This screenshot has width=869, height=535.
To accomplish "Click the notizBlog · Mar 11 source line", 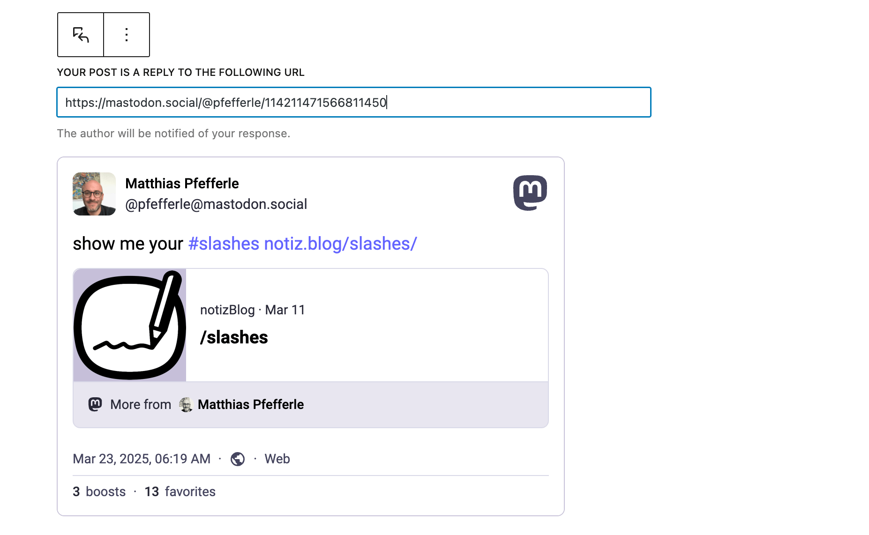I will point(253,310).
